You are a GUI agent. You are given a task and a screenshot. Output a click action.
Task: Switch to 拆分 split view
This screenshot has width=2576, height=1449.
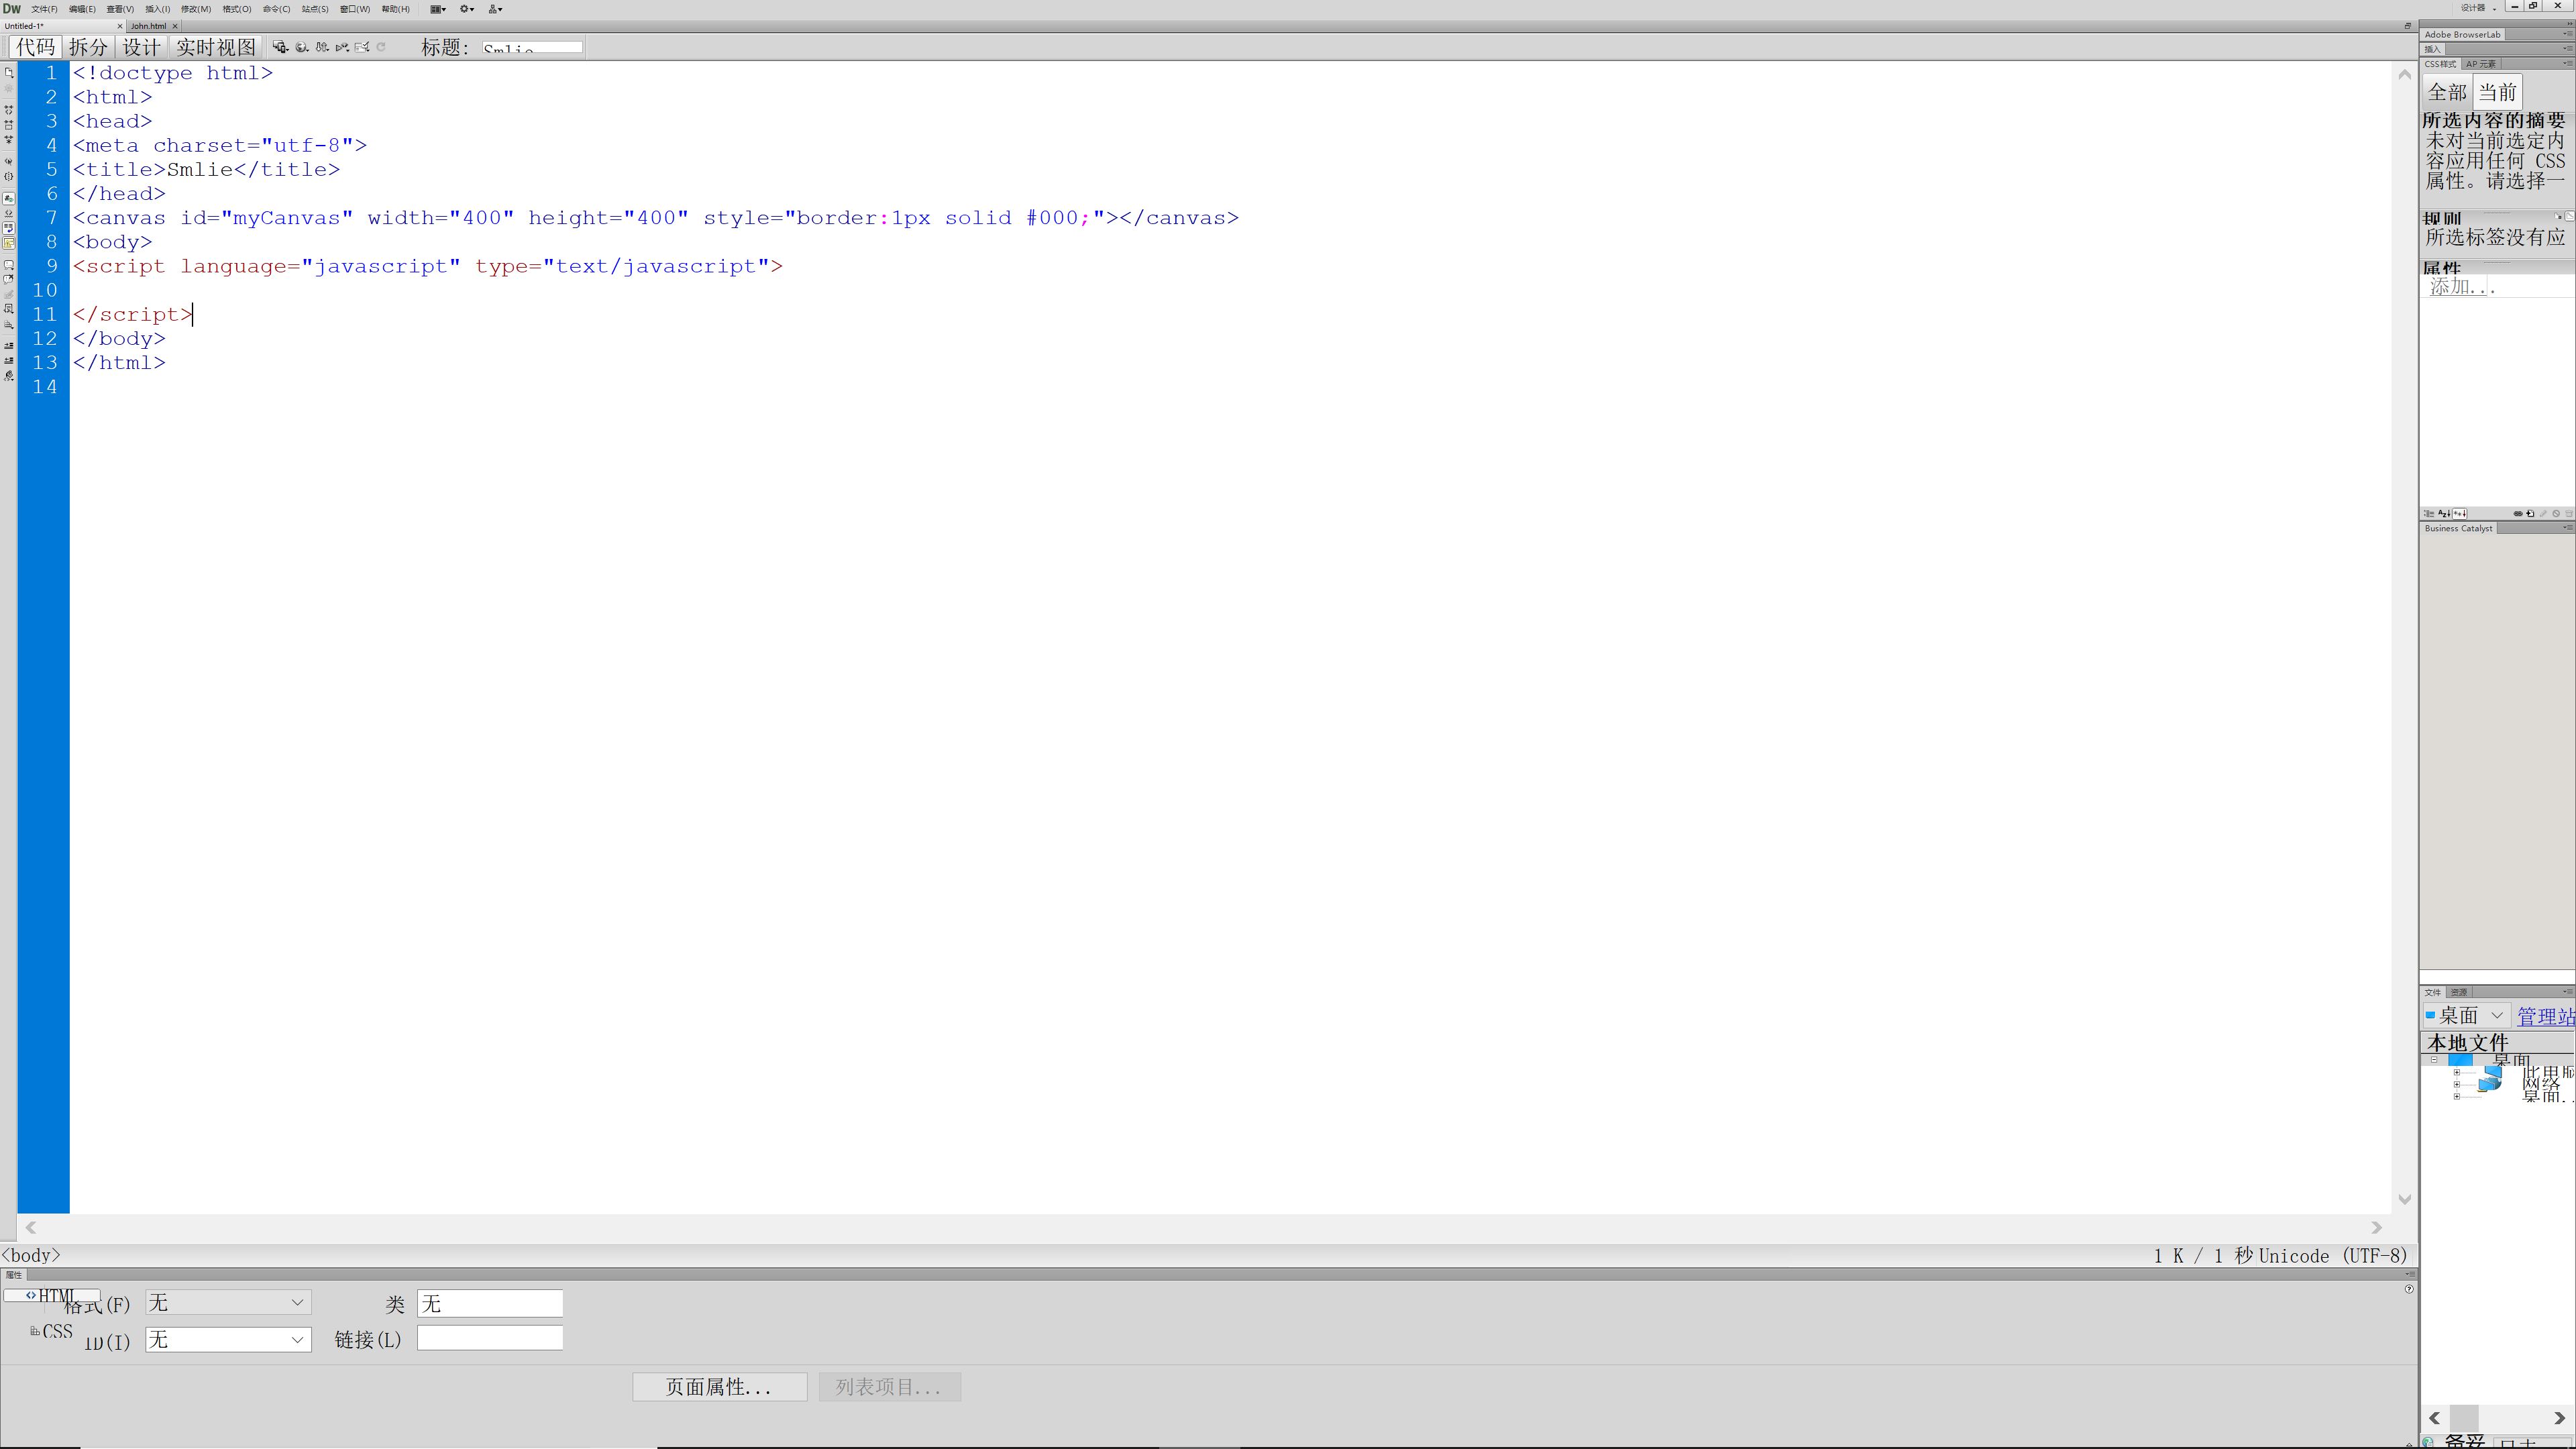click(x=88, y=47)
